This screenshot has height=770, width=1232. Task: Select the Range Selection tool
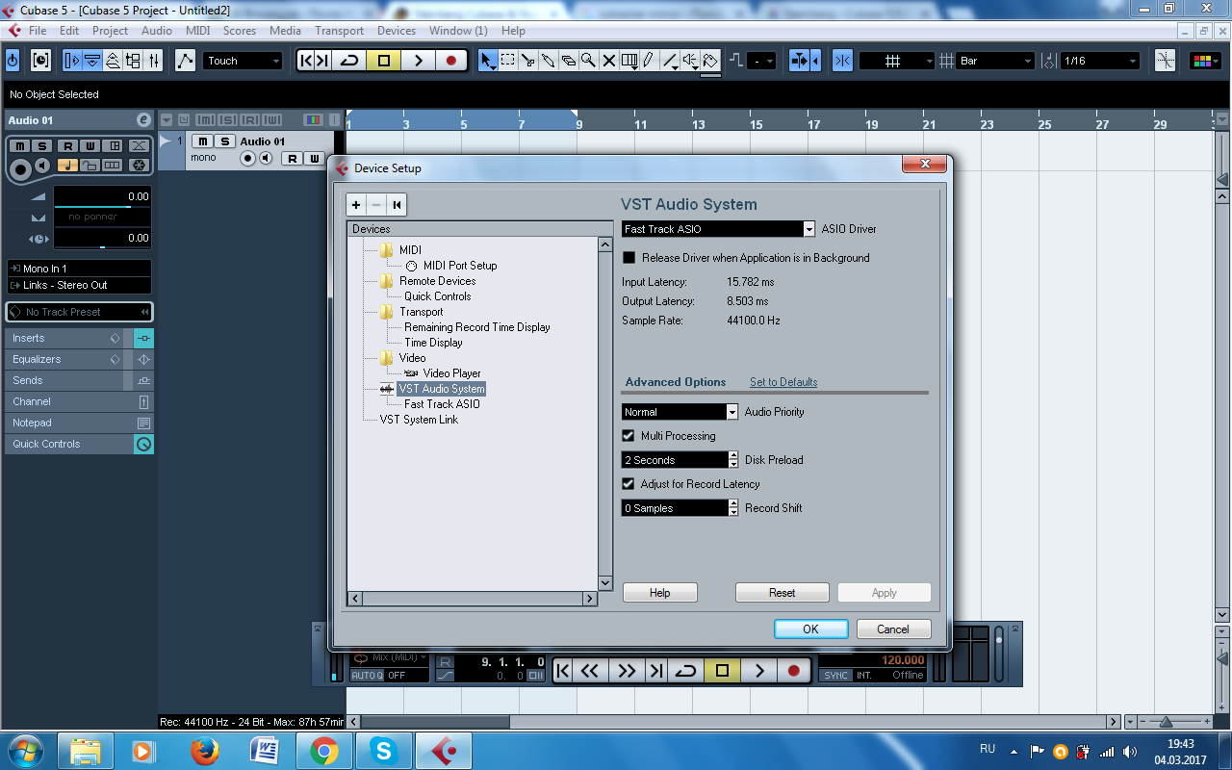(x=508, y=61)
